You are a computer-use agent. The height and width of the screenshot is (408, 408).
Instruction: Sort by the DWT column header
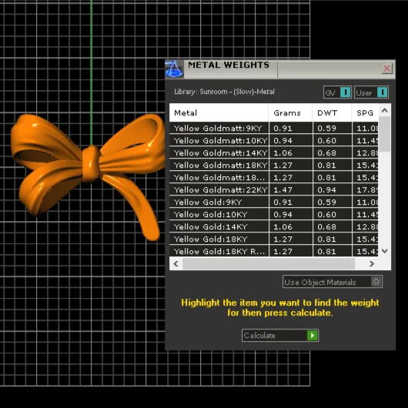(332, 112)
